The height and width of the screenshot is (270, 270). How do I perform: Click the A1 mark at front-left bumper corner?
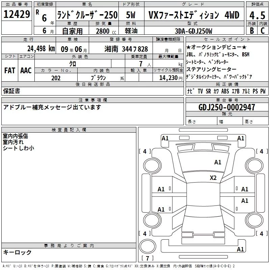coord(165,138)
